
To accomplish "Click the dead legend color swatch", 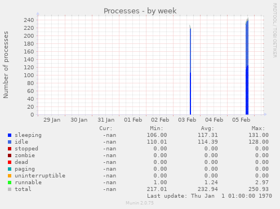I will (x=10, y=162).
